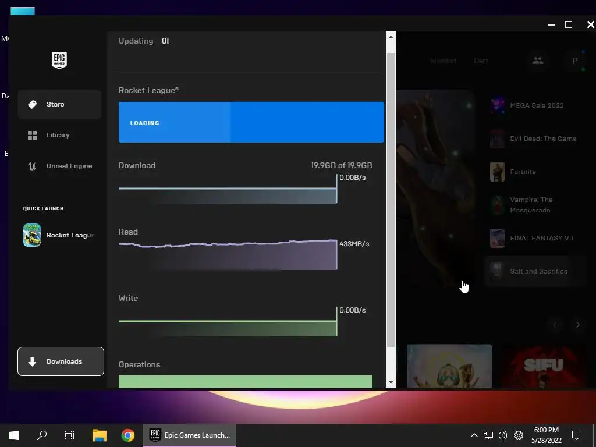Screen dimensions: 596x447
Task: Open File Explorer from taskbar
Action: (x=100, y=435)
